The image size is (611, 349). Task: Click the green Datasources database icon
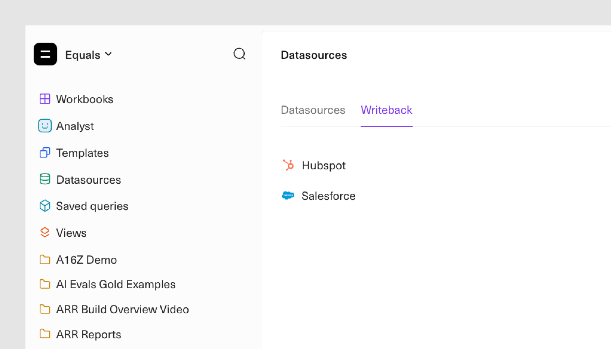[x=45, y=179]
